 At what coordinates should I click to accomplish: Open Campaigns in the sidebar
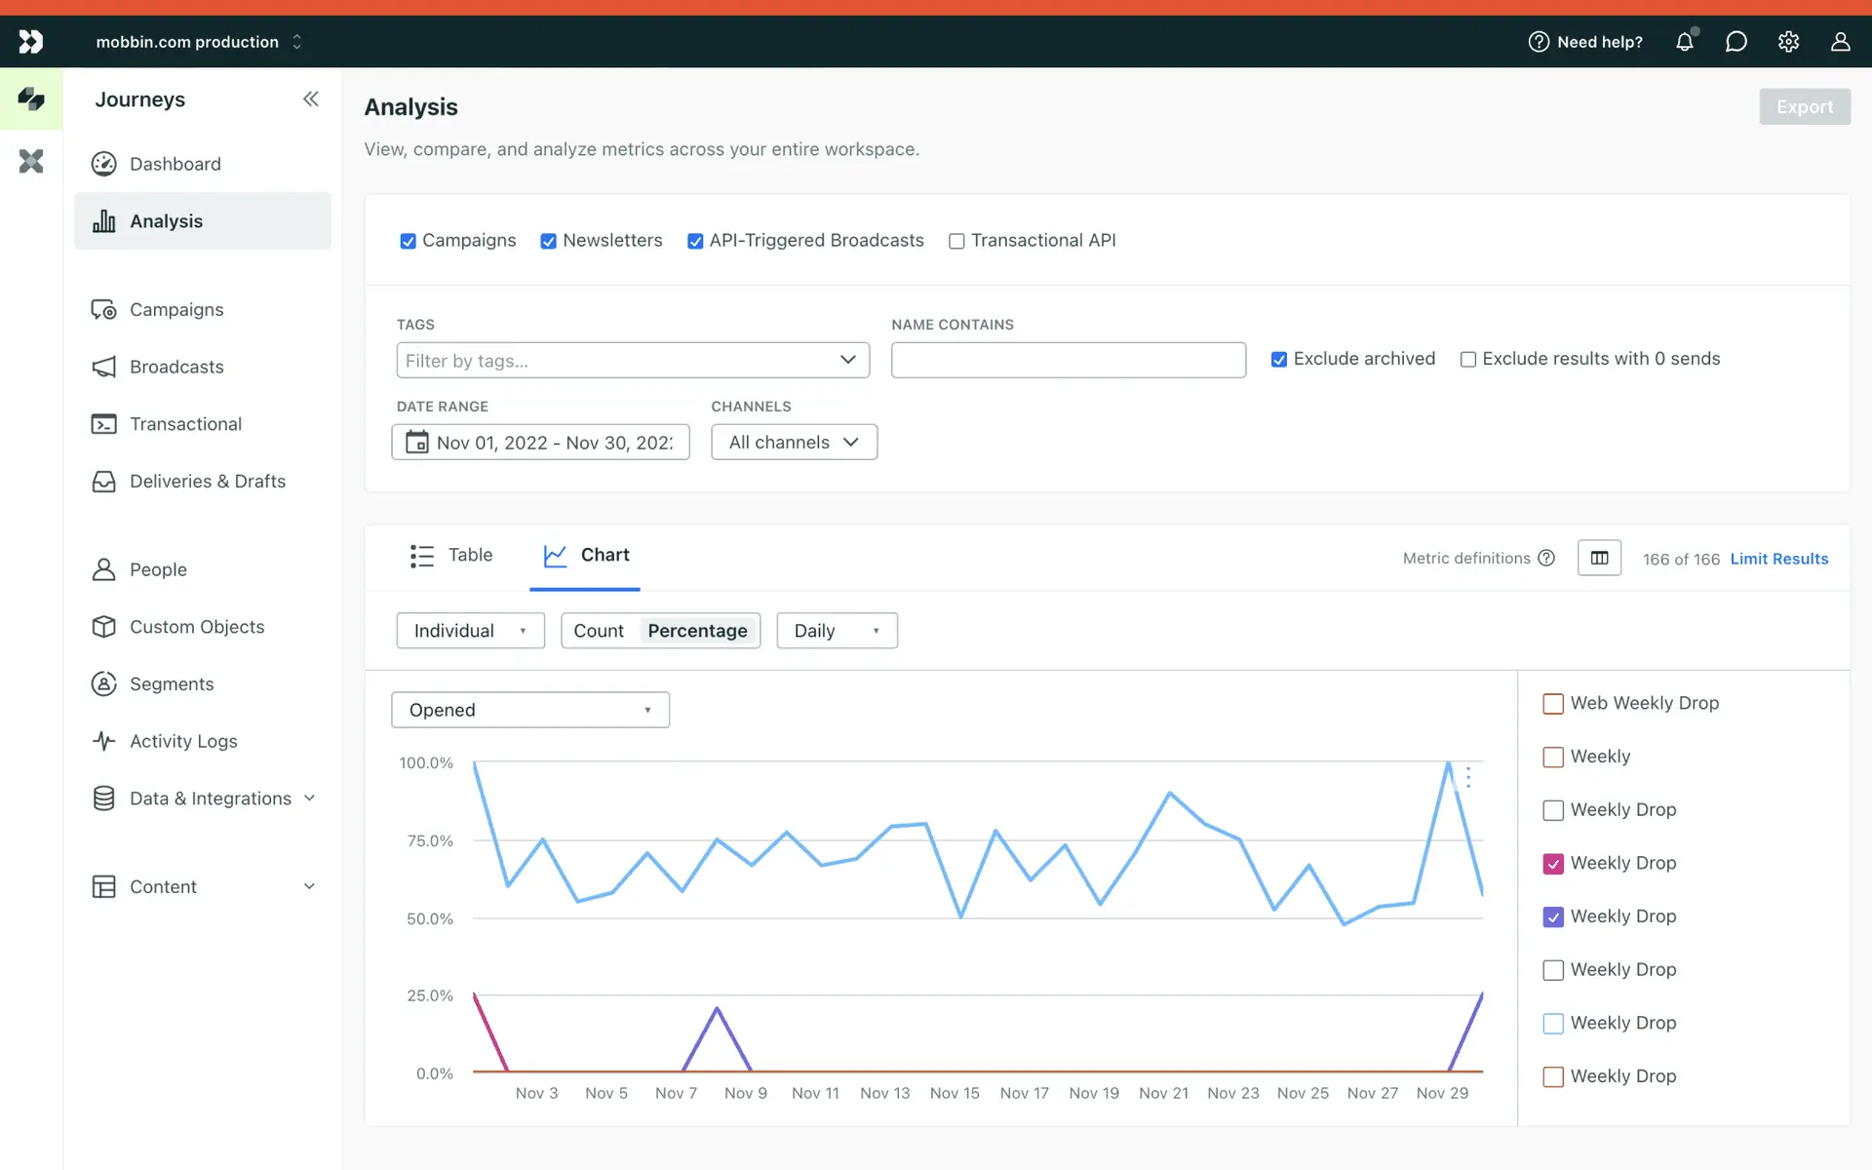pyautogui.click(x=176, y=309)
